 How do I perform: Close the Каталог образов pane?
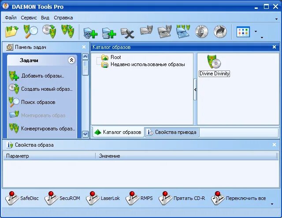click(274, 47)
